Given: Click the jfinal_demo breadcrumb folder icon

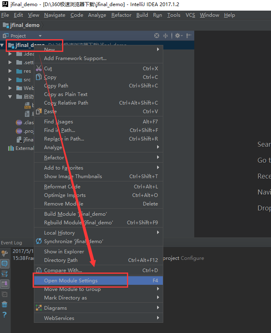Looking at the screenshot, I should (x=6, y=25).
